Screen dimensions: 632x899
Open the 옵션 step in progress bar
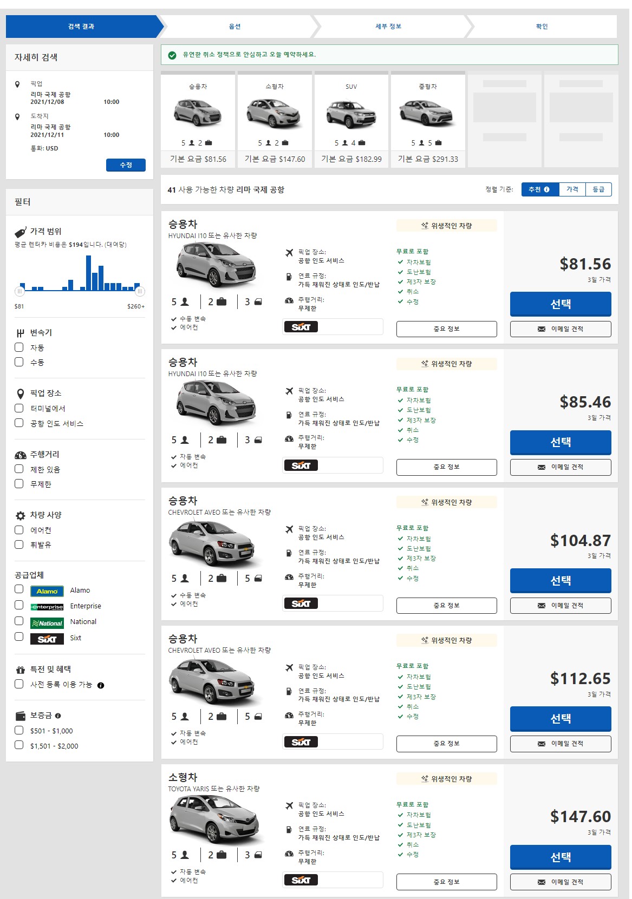[x=234, y=27]
